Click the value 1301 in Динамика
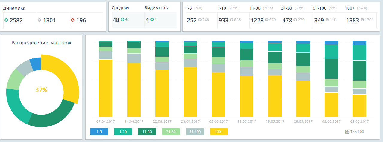 pos(49,20)
